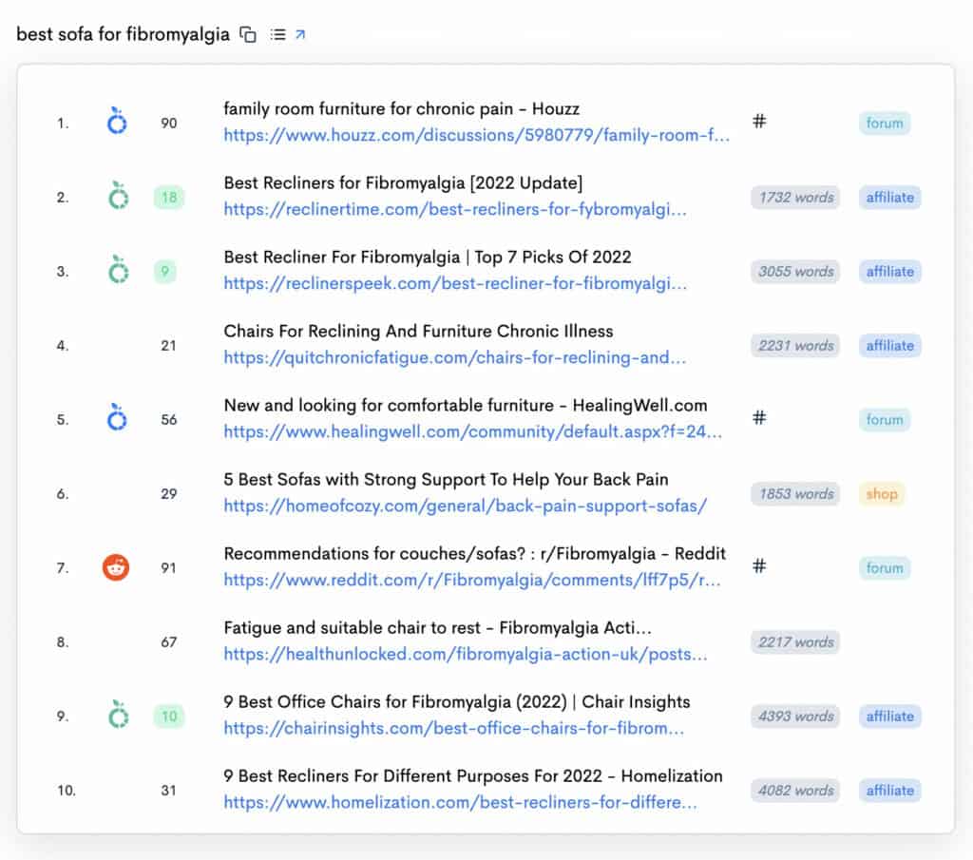Click the '3055 words' badge

pos(795,272)
